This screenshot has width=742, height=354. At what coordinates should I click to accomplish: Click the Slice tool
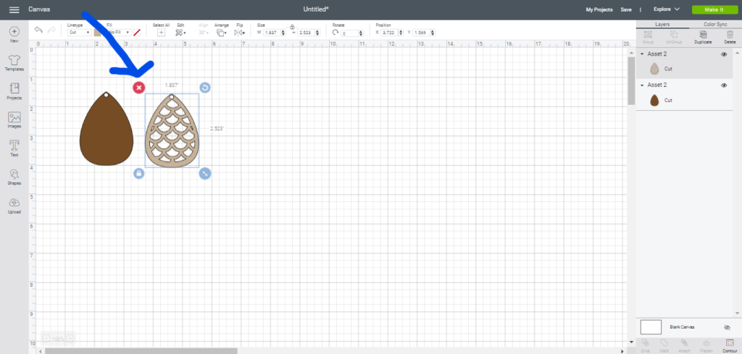tap(645, 345)
